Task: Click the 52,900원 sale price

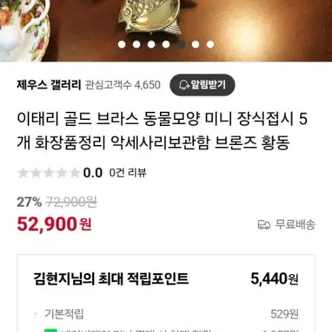Action: pos(54,224)
